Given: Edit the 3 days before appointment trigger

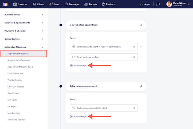Looking at the screenshot, I should [x=141, y=25].
